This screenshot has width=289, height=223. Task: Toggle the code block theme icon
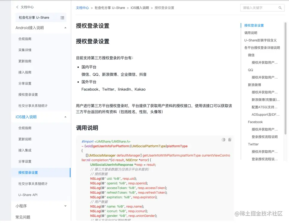coord(223,140)
